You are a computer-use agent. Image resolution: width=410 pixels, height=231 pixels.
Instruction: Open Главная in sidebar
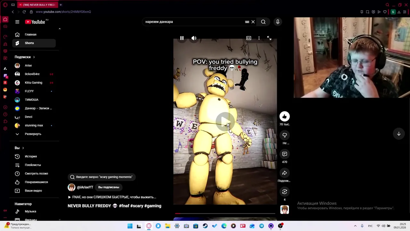click(x=34, y=34)
